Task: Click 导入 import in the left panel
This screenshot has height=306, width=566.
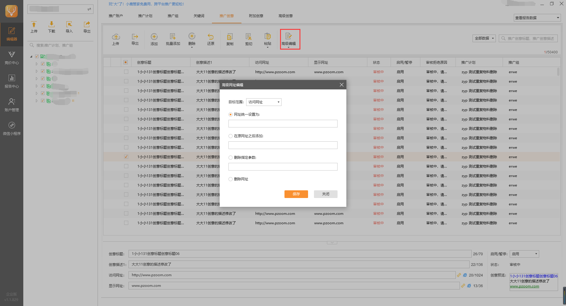Action: (x=69, y=27)
